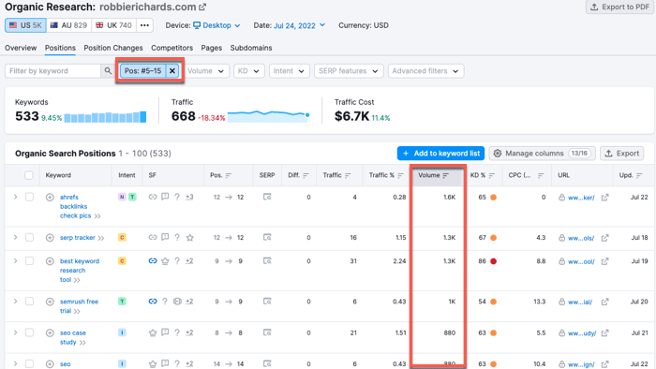Open the date picker Jul 24, 2022
656x369 pixels.
click(x=300, y=25)
